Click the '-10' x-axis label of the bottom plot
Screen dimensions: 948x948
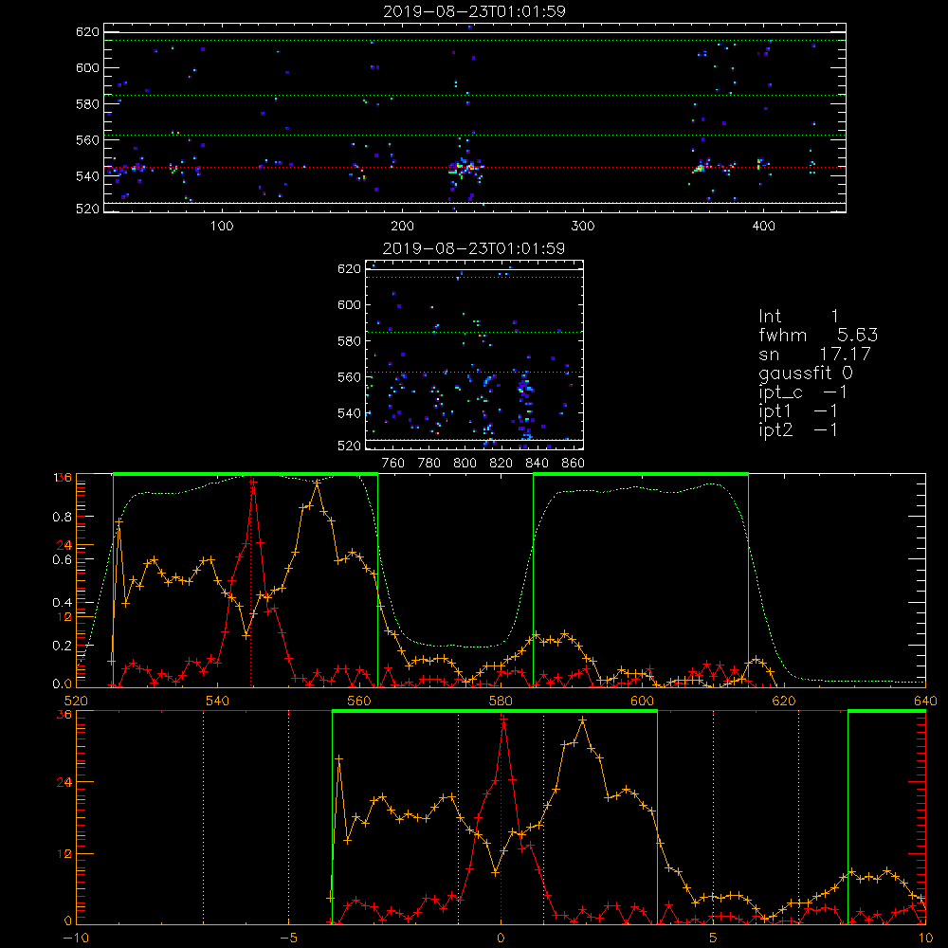point(76,938)
